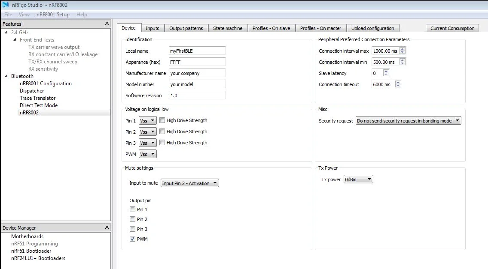
Task: Open Dispatcher in the Bluetooth tree
Action: click(x=32, y=91)
